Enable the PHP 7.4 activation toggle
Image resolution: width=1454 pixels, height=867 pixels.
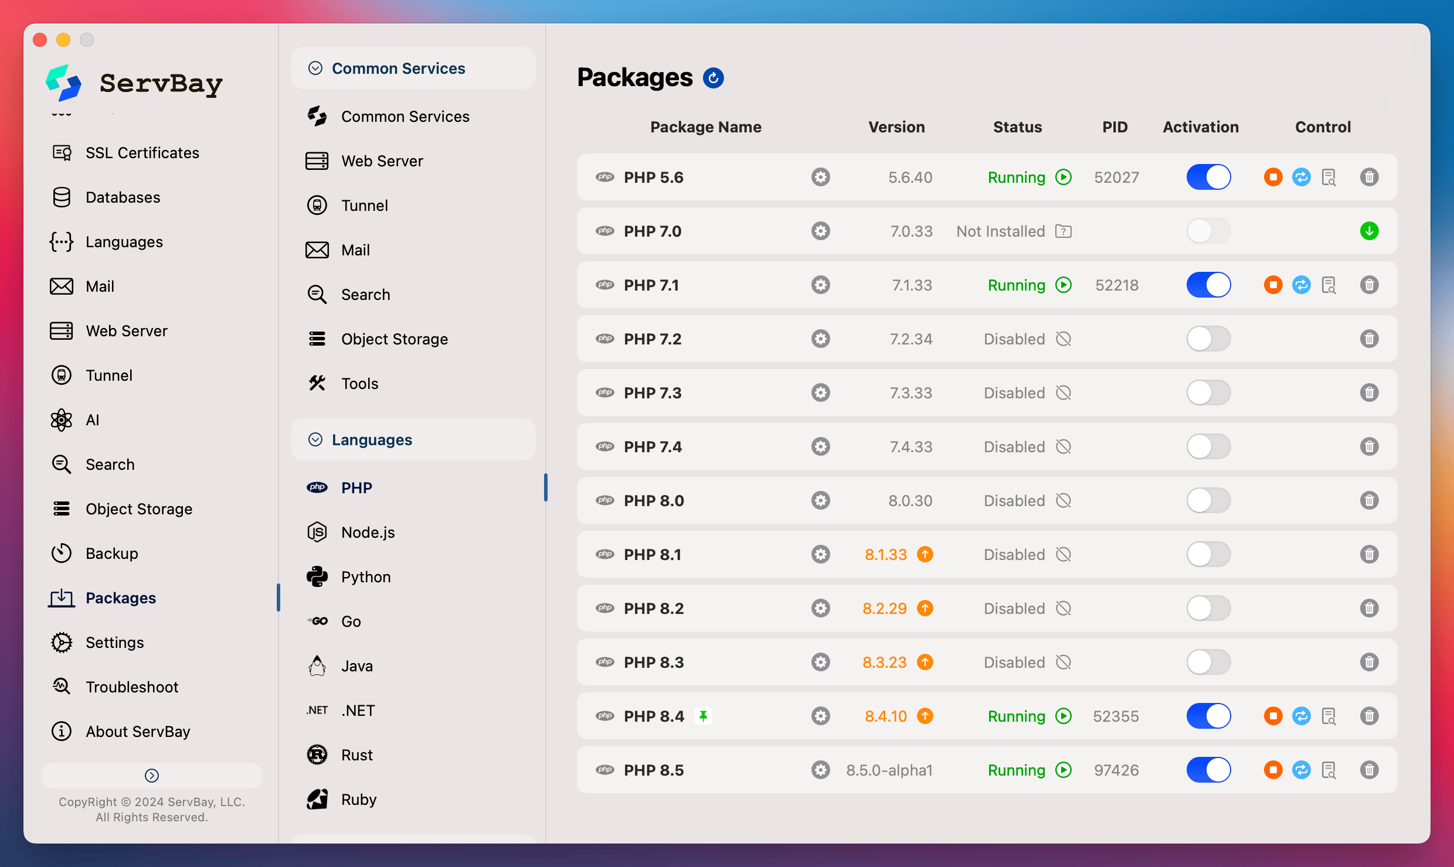[1208, 446]
